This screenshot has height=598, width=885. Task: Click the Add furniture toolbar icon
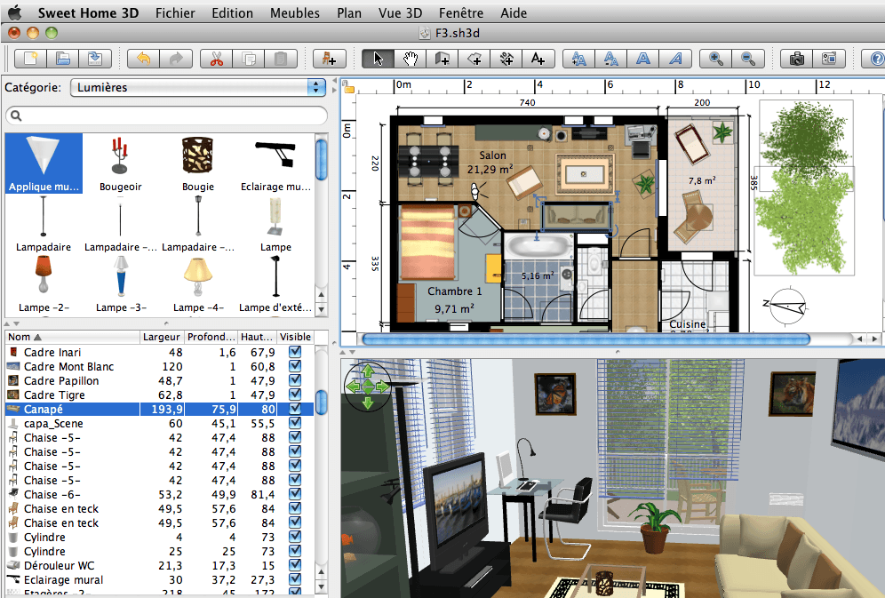(330, 59)
